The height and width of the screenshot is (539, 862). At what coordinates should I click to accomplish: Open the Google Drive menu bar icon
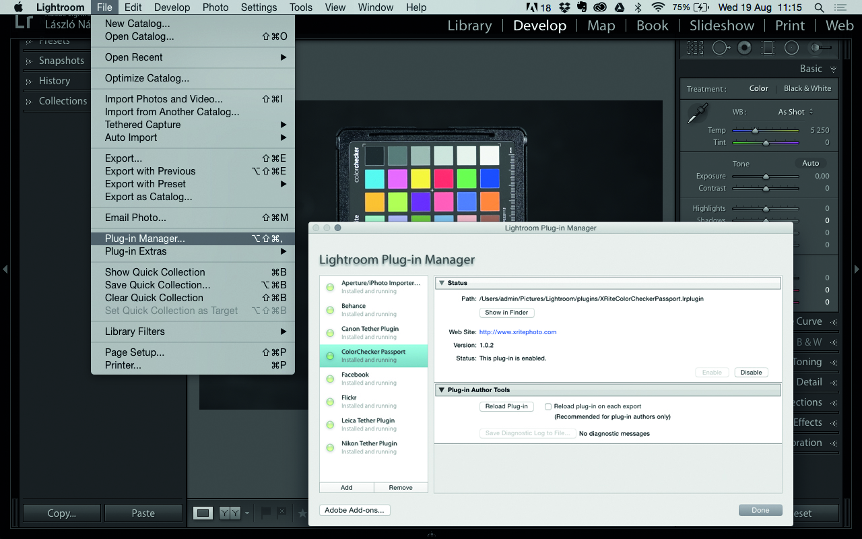click(x=620, y=7)
